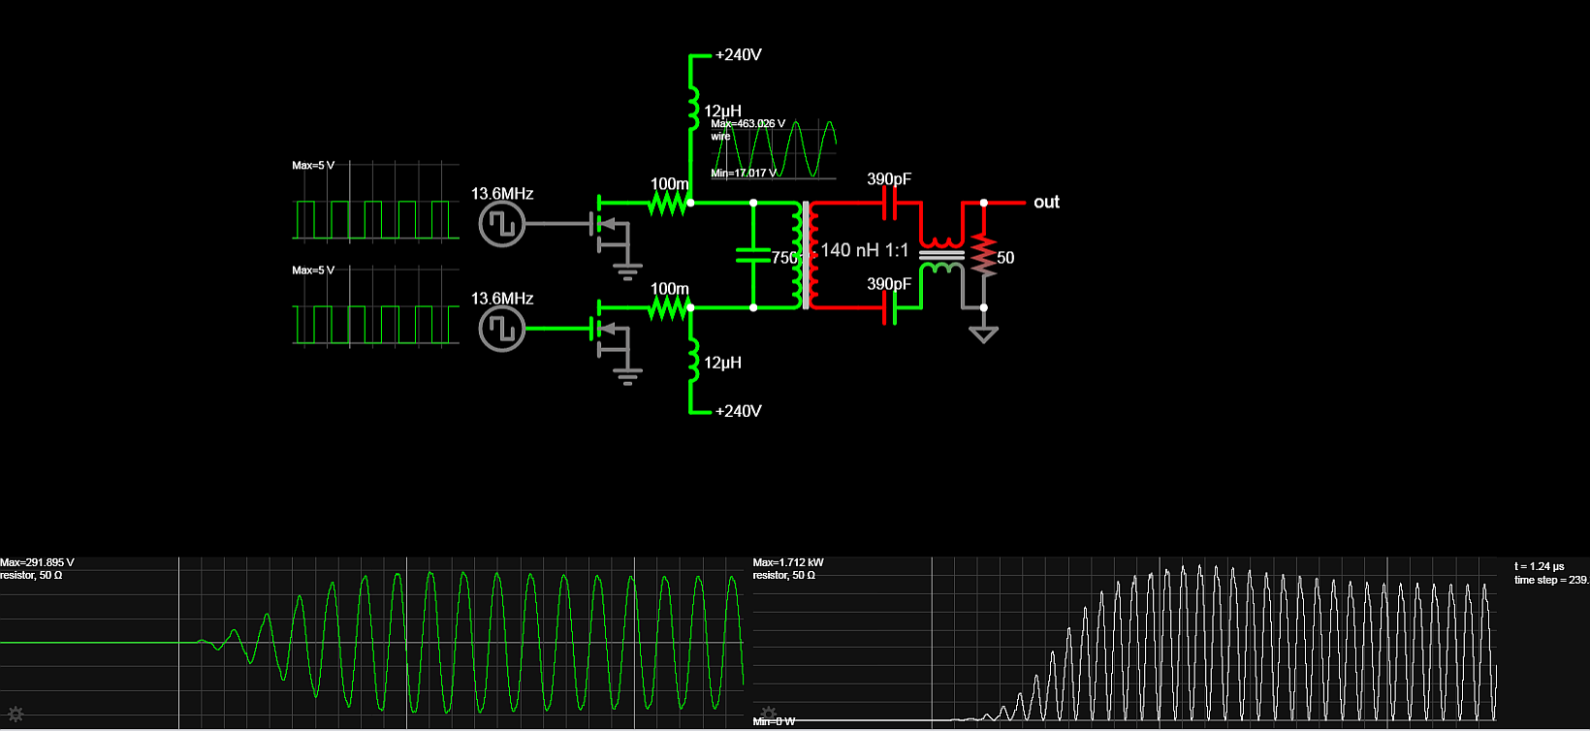Screen dimensions: 1590x731
Task: Click the bottom +240V rail label
Action: click(x=739, y=411)
